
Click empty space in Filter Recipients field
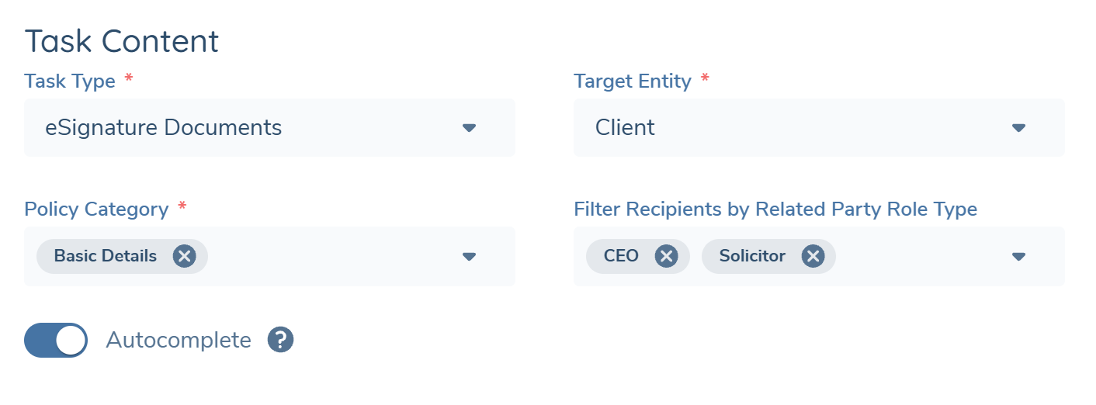click(916, 257)
